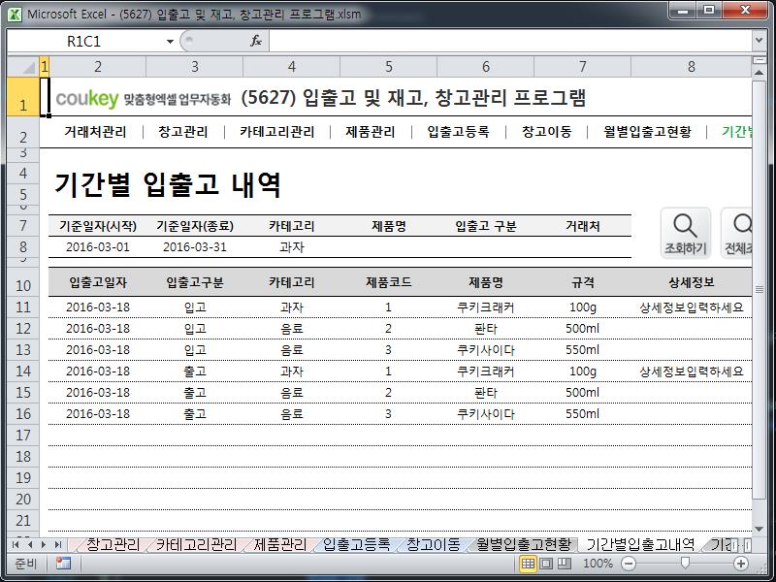The width and height of the screenshot is (776, 582).
Task: Click 입출고일자 table column header
Action: [98, 282]
